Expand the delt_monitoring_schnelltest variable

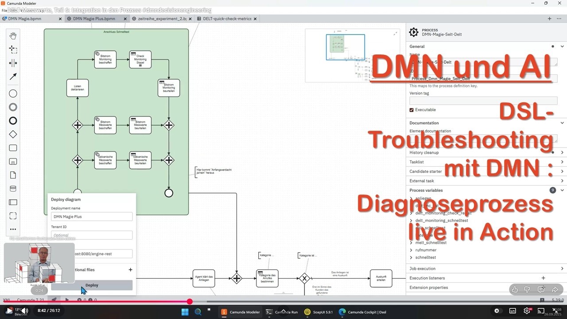[x=412, y=220]
